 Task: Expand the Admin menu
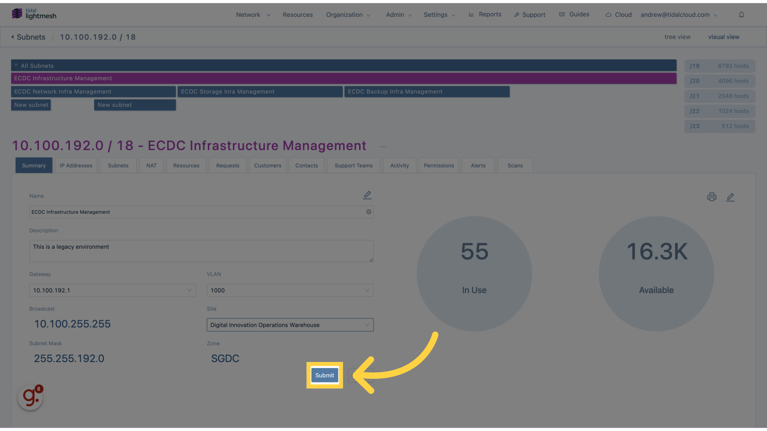point(399,15)
